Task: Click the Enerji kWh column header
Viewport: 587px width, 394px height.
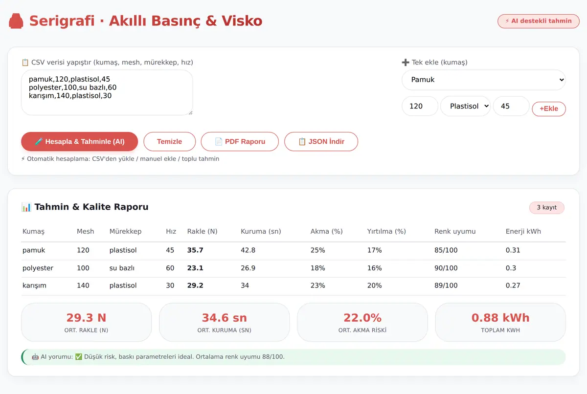Action: 523,231
